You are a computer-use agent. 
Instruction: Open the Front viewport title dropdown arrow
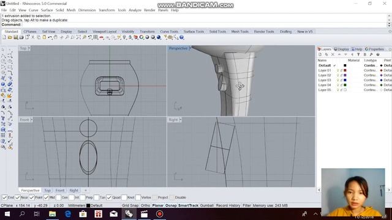31,120
